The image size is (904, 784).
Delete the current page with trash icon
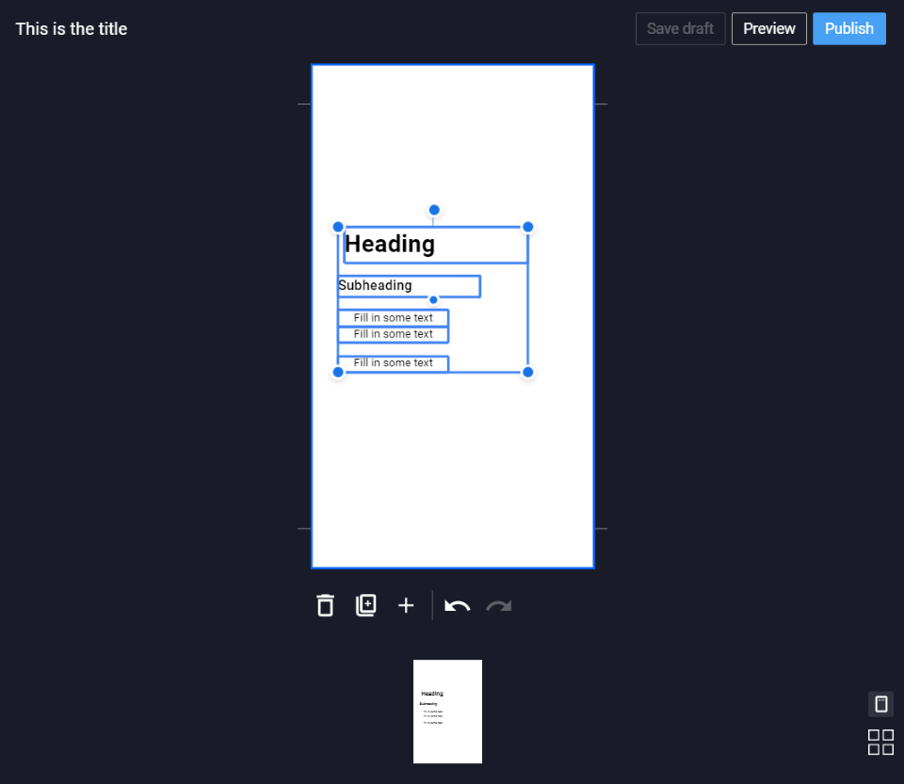coord(325,605)
